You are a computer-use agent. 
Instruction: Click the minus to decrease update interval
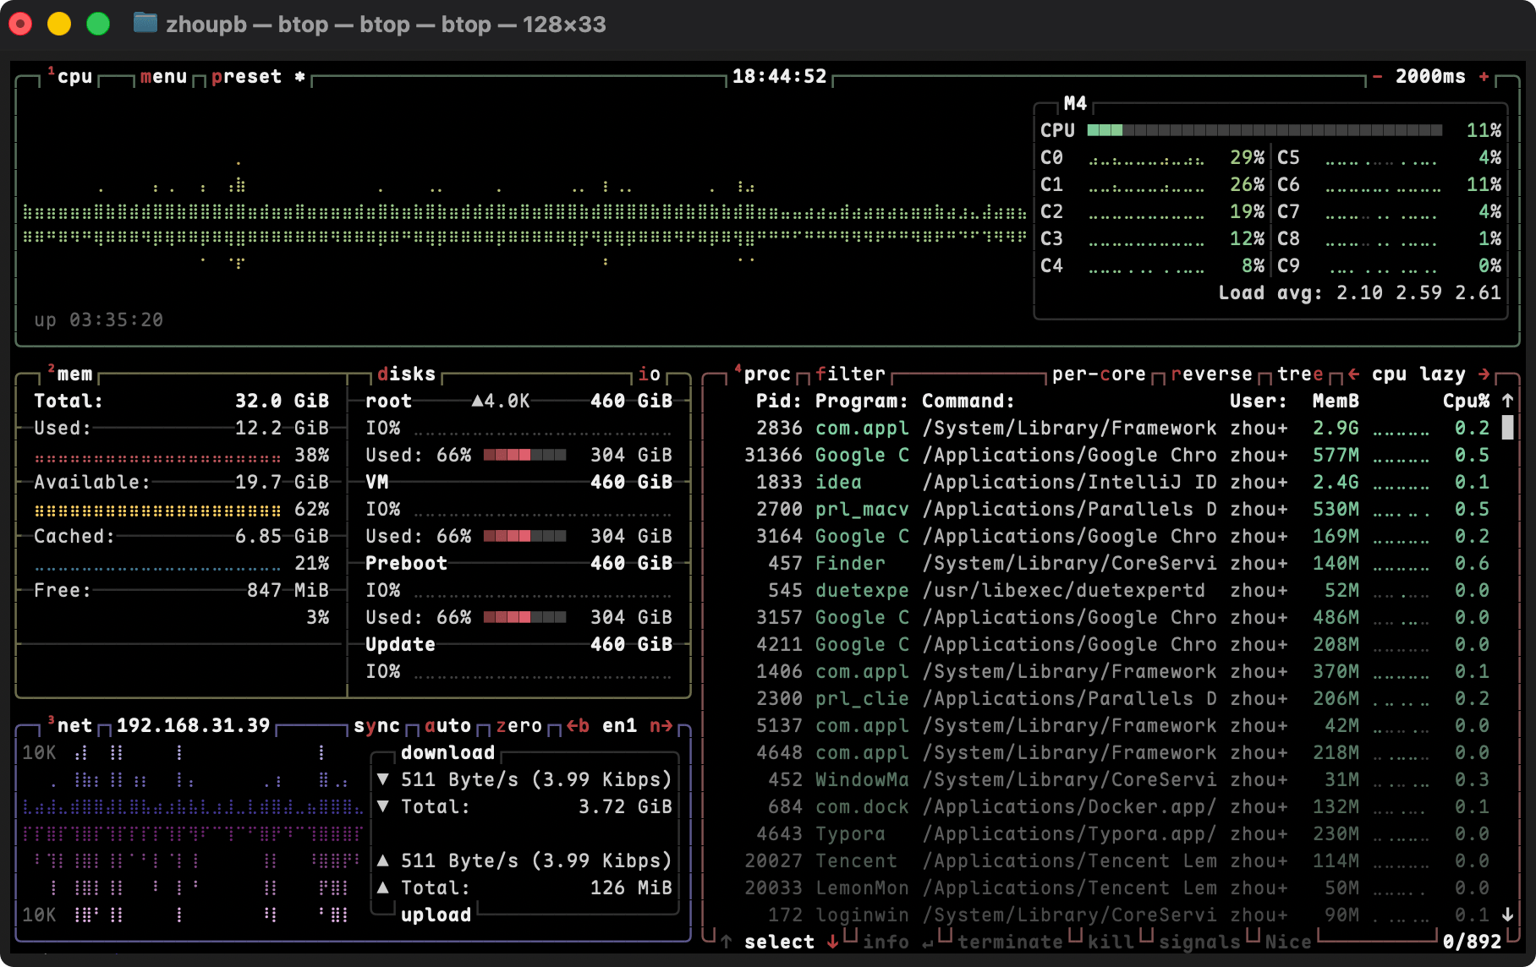pyautogui.click(x=1377, y=77)
